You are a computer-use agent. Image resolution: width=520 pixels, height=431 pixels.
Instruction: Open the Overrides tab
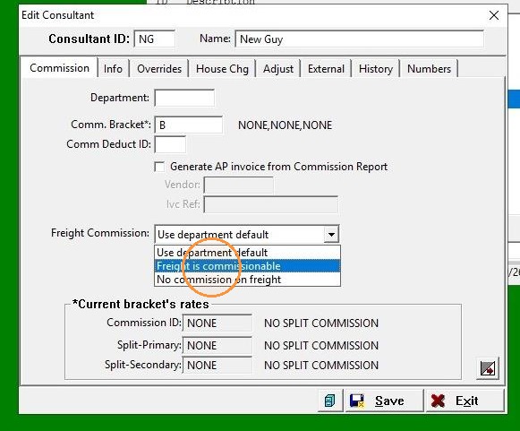pyautogui.click(x=159, y=69)
